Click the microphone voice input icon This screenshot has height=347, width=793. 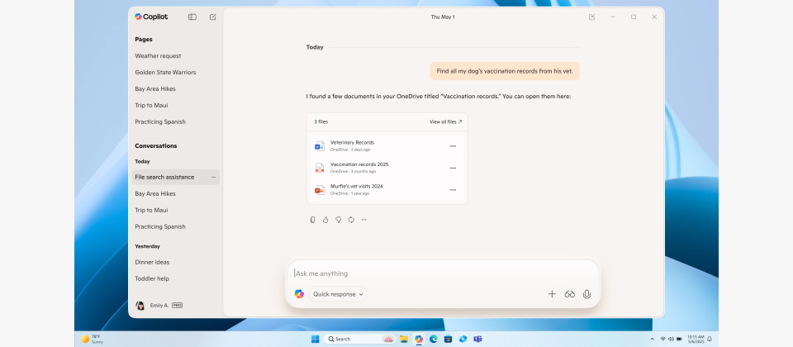[586, 294]
